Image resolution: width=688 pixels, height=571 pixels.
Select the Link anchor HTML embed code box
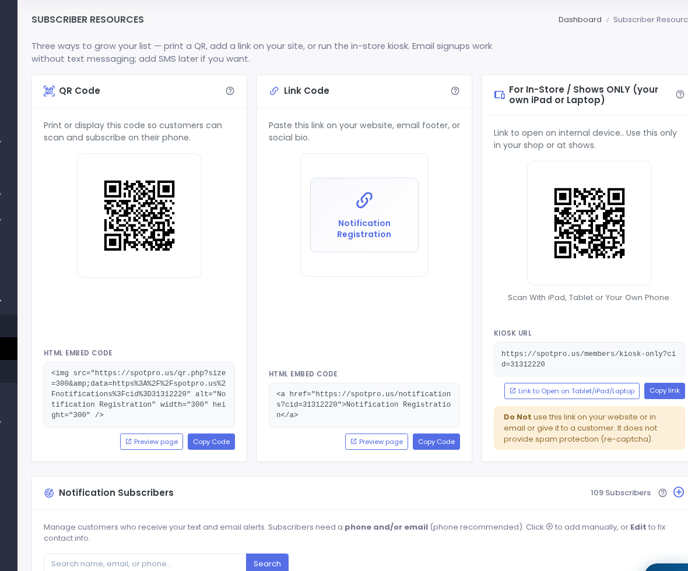[364, 405]
